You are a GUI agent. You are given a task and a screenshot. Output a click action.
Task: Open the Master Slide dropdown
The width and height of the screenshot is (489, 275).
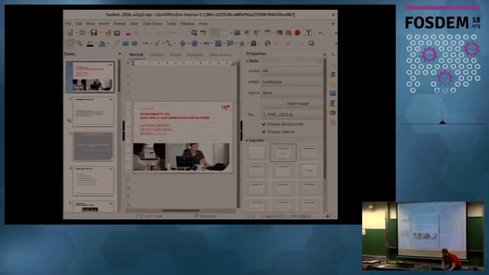pyautogui.click(x=292, y=115)
